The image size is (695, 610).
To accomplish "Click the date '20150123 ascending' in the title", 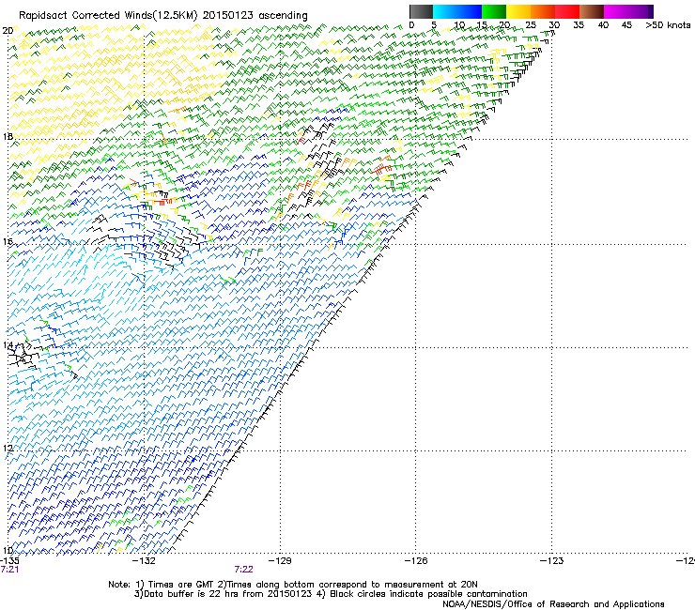I will (x=255, y=16).
